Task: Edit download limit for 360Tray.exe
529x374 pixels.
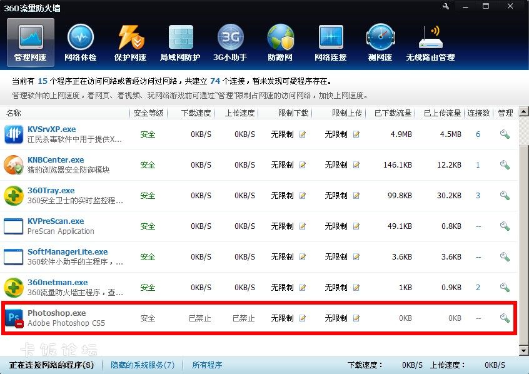Action: click(303, 196)
